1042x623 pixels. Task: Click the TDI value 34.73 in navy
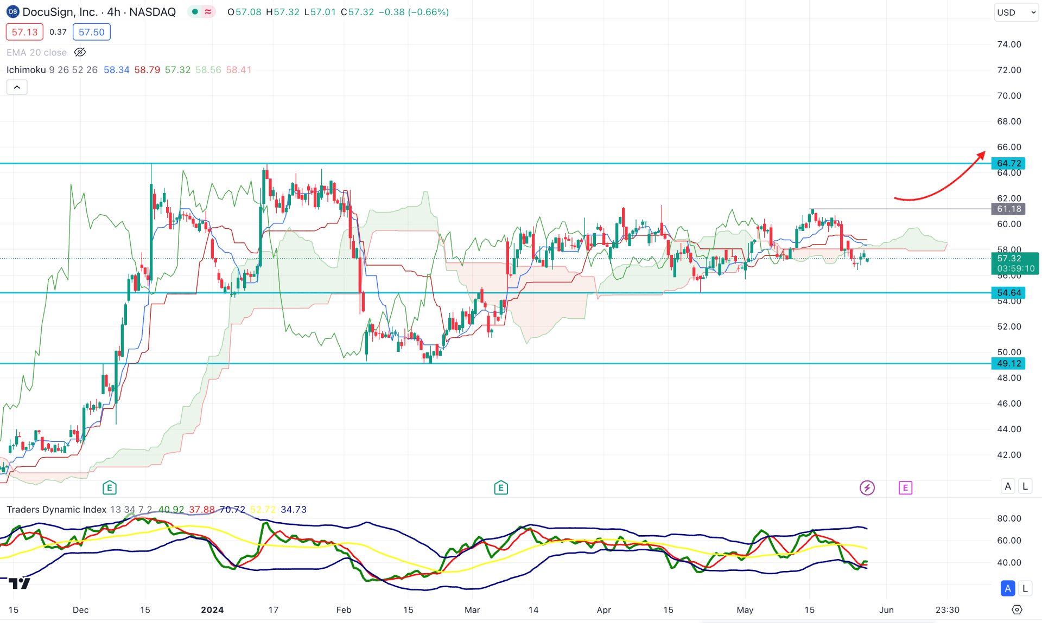click(294, 510)
